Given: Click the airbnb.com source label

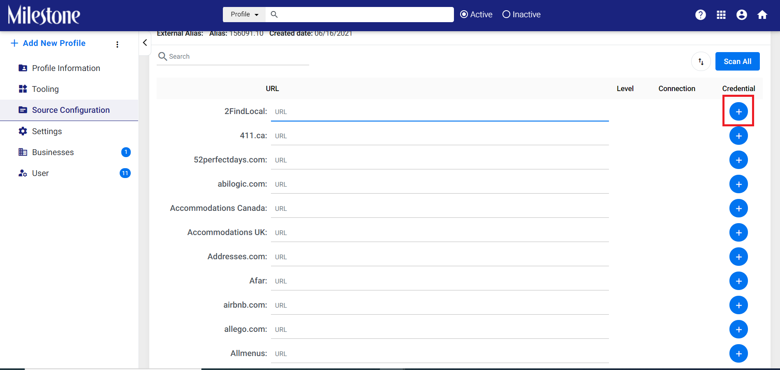Looking at the screenshot, I should (245, 305).
